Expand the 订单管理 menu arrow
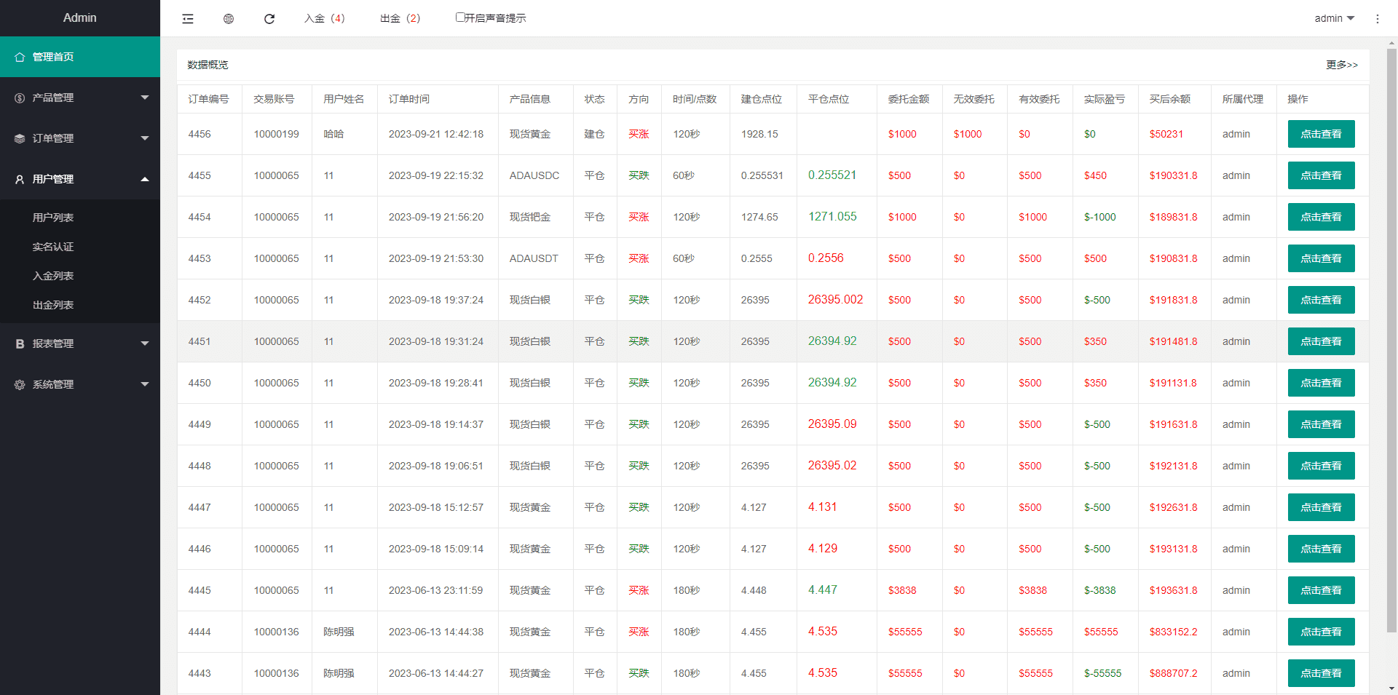The width and height of the screenshot is (1398, 695). tap(145, 138)
